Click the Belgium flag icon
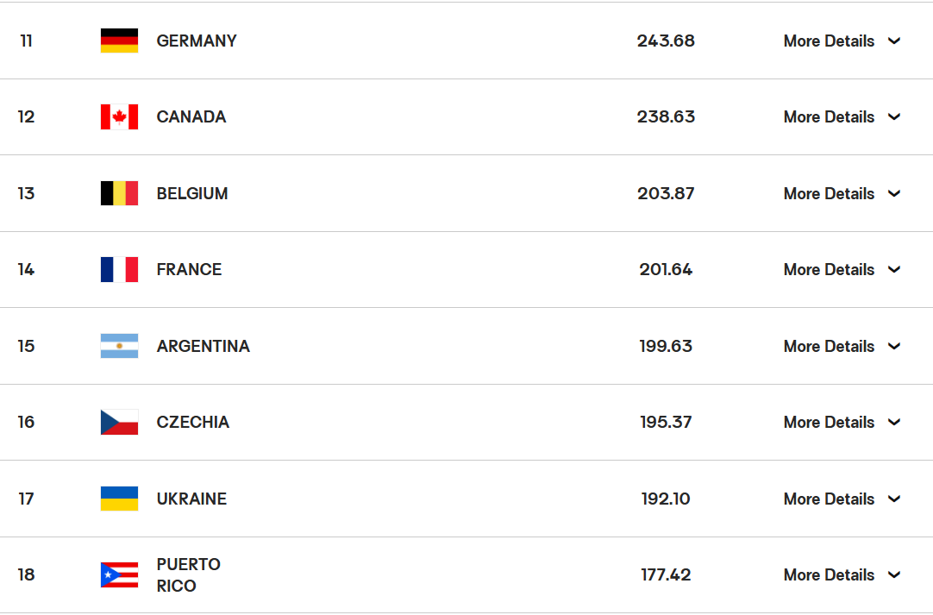933x615 pixels. (x=119, y=193)
